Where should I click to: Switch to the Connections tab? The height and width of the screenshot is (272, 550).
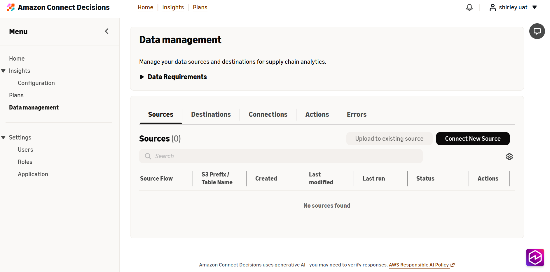(268, 114)
